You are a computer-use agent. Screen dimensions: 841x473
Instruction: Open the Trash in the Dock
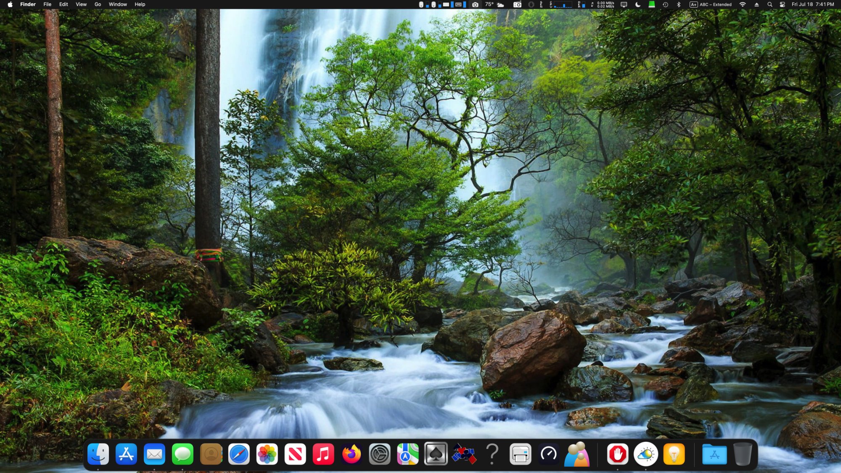tap(743, 454)
